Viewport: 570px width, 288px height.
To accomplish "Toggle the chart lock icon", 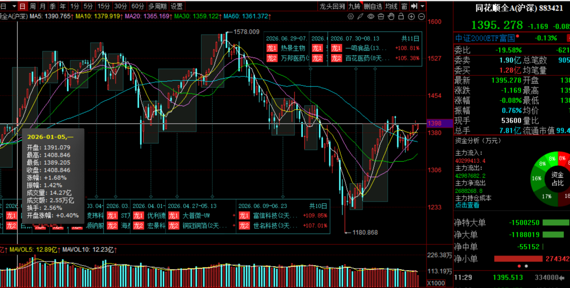I will (x=401, y=17).
